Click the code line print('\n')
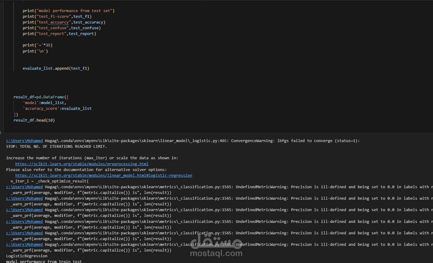This screenshot has width=433, height=263. coord(35,51)
